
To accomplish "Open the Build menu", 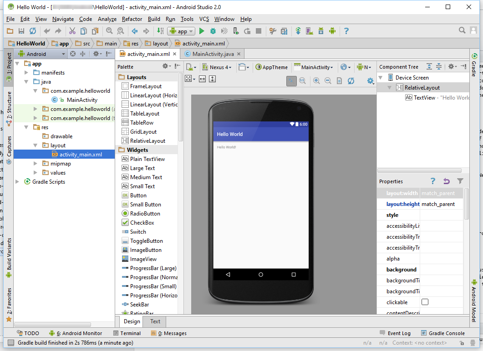I will point(154,19).
